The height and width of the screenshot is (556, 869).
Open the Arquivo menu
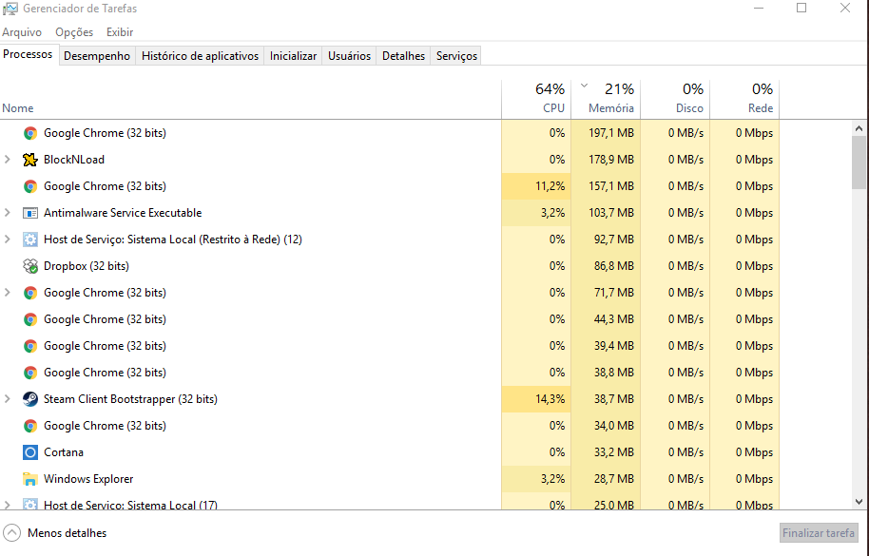[x=22, y=32]
